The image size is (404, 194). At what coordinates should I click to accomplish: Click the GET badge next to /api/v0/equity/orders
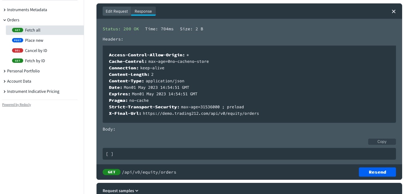112,172
